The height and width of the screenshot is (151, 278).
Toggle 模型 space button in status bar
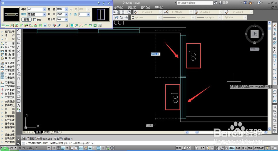[178, 148]
